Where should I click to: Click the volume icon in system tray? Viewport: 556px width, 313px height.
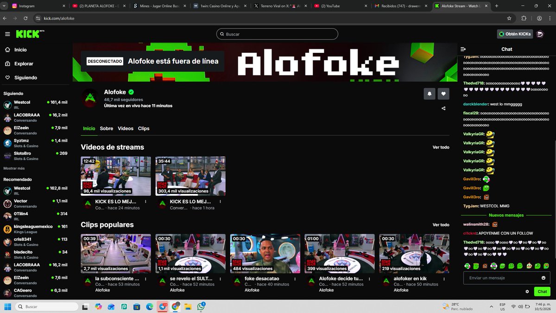(x=520, y=307)
